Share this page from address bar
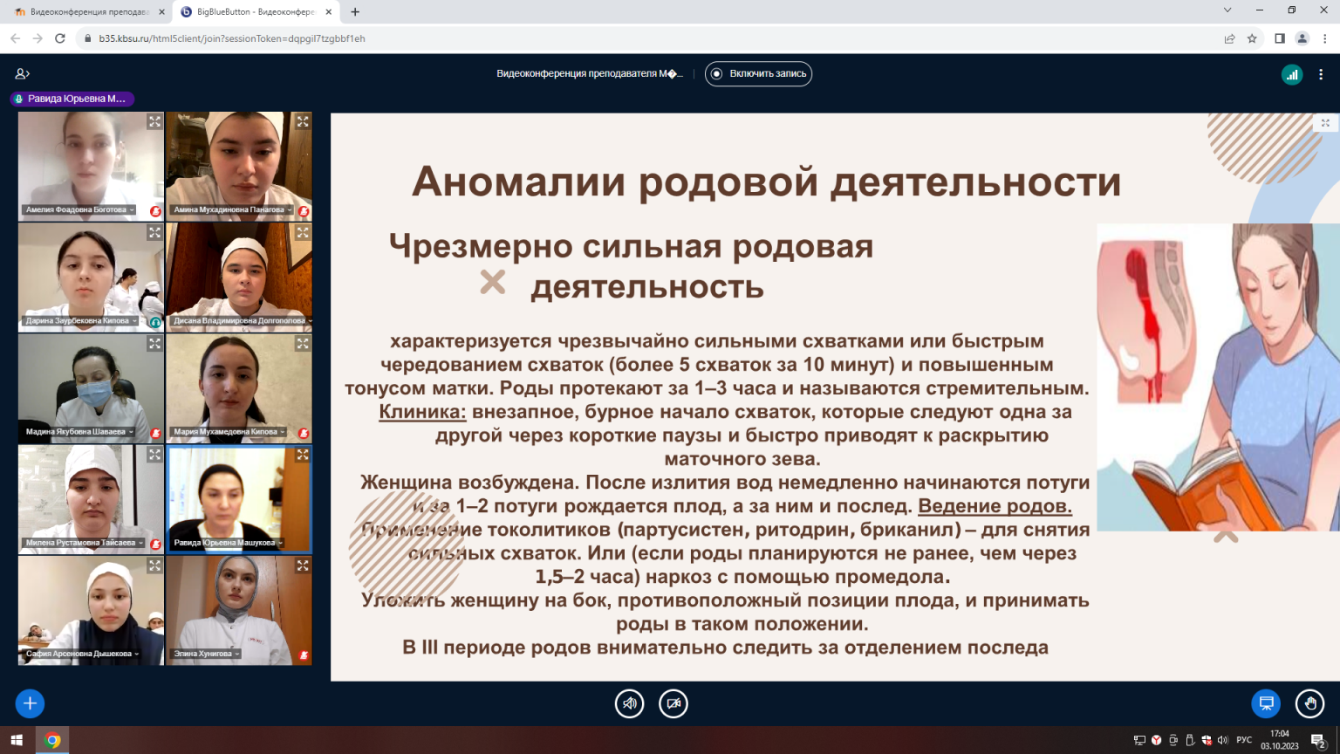Image resolution: width=1340 pixels, height=754 pixels. tap(1230, 38)
